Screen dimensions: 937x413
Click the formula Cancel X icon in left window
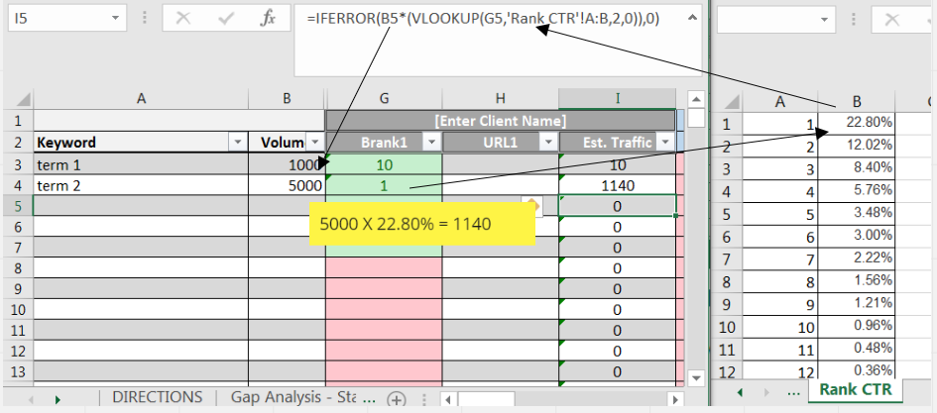[182, 18]
